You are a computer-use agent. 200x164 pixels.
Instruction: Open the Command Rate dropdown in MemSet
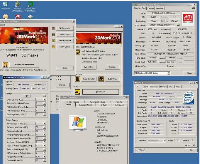tap(45, 160)
